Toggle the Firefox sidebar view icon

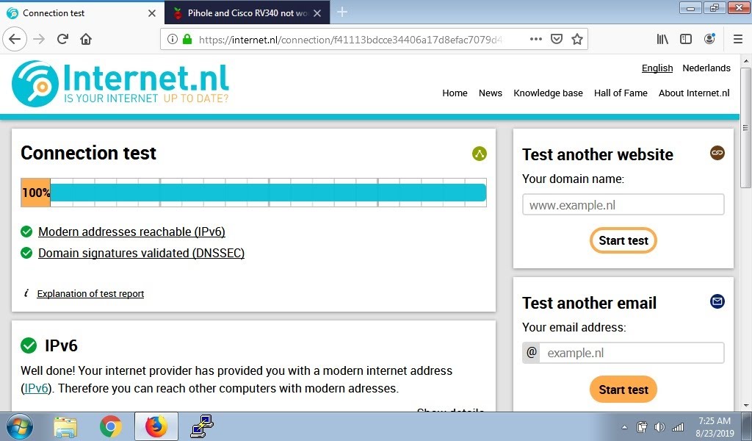click(686, 39)
